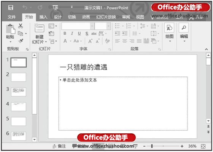Open the Section dropdown
The image size is (213, 152).
[x=53, y=41]
